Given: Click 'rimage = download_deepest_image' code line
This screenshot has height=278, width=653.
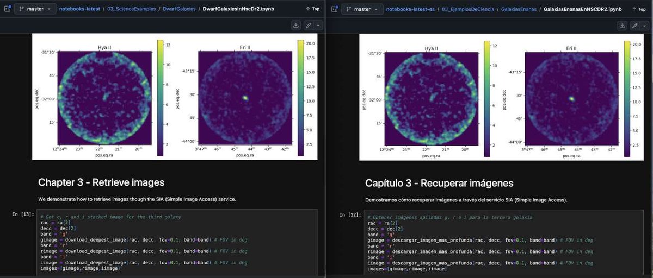Looking at the screenshot, I should click(x=144, y=251).
